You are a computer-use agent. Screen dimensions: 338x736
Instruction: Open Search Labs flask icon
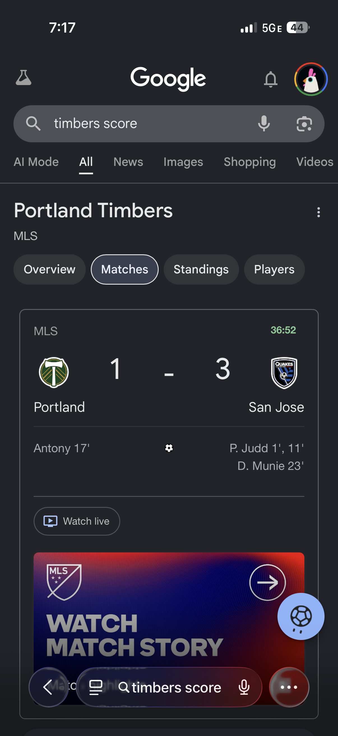[x=23, y=78]
